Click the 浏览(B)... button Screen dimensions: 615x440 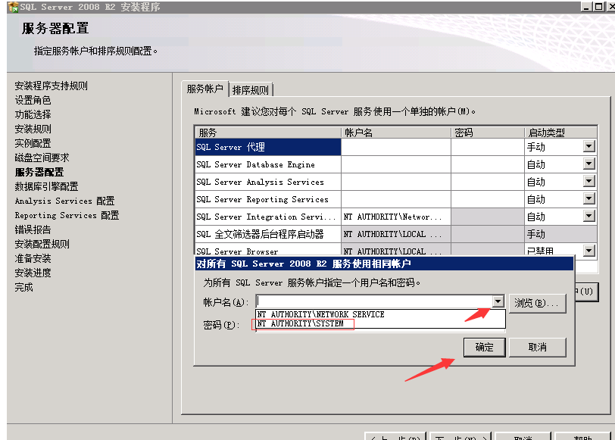click(537, 303)
